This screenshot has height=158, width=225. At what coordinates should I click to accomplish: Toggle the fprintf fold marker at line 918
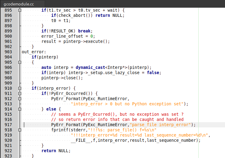(x=20, y=130)
